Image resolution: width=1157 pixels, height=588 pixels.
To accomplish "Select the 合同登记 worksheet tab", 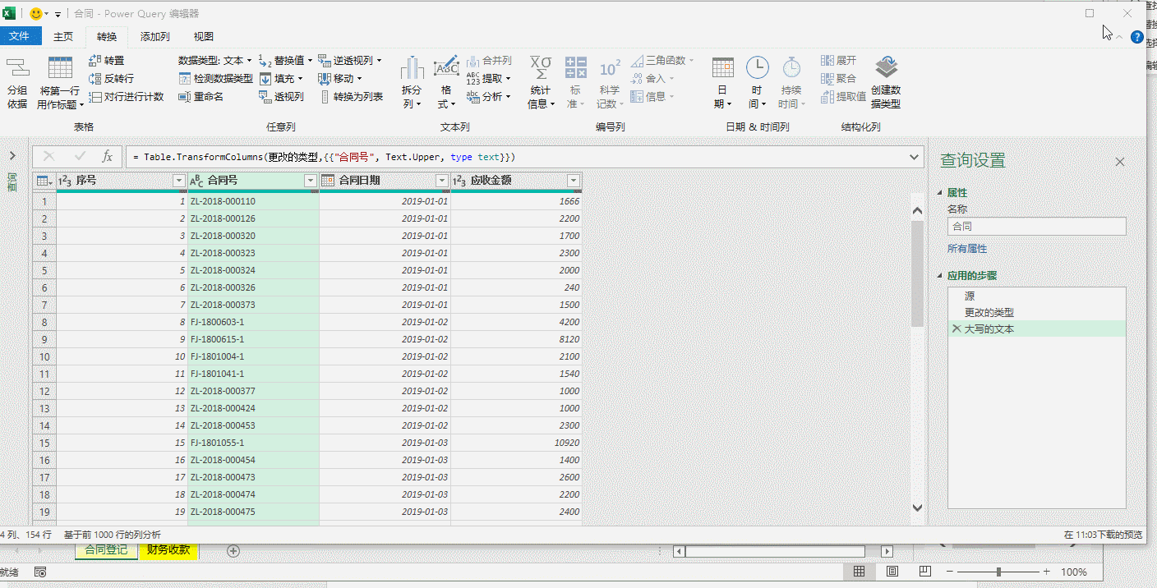I will point(107,550).
